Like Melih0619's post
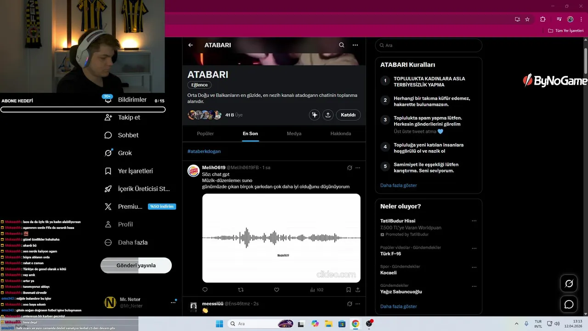 click(277, 290)
